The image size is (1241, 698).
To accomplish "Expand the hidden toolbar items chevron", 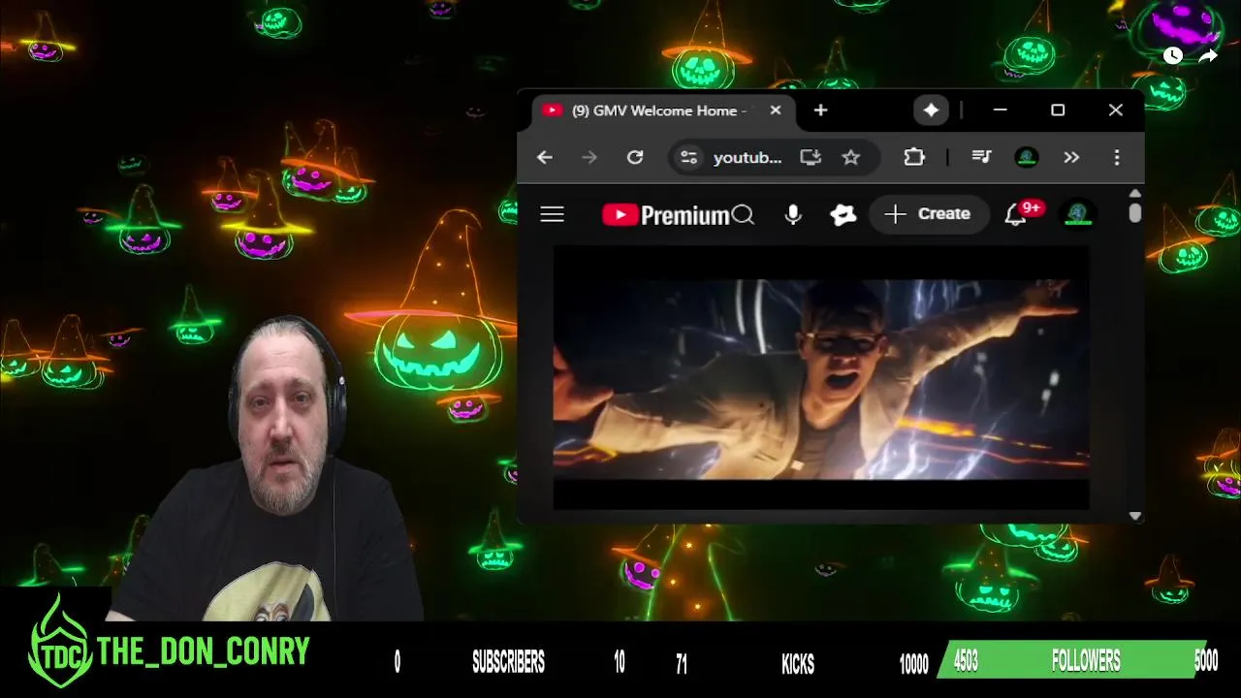I will [1071, 157].
